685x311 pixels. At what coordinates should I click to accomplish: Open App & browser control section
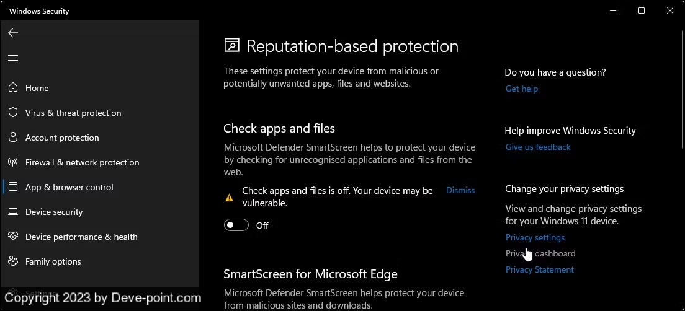click(x=69, y=187)
